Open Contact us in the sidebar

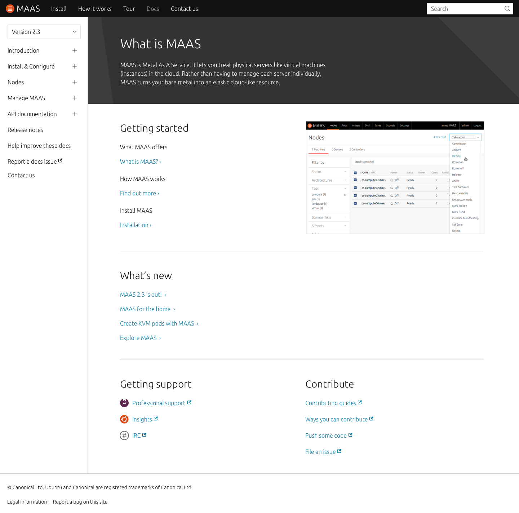pyautogui.click(x=21, y=175)
